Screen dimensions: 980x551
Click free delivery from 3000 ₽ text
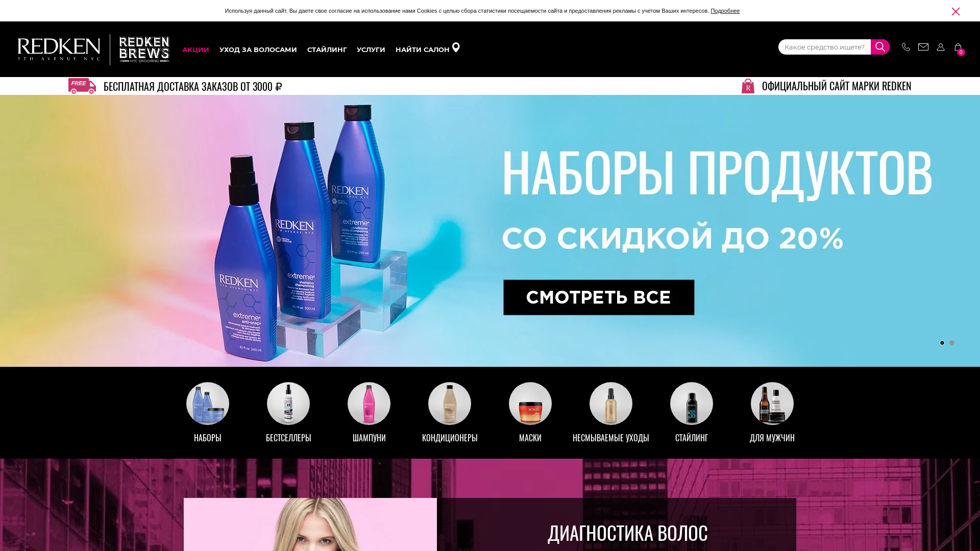tap(193, 86)
